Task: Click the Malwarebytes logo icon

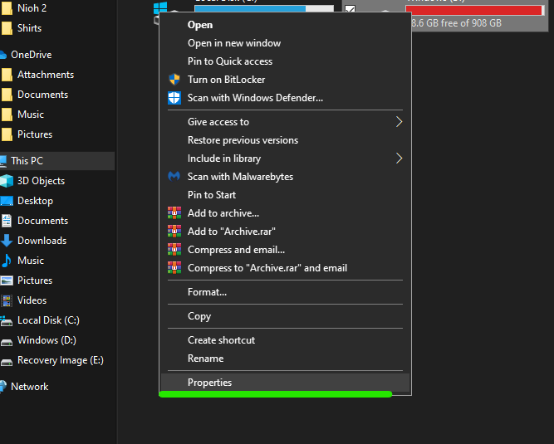Action: coord(174,177)
